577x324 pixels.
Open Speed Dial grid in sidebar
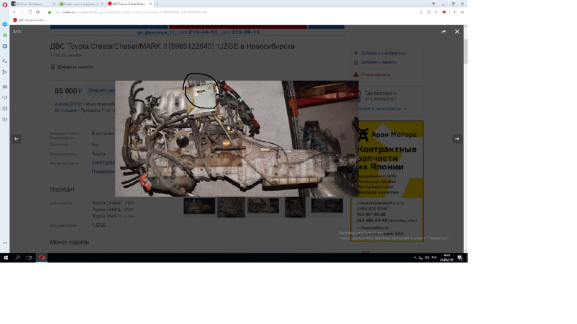coord(5,87)
